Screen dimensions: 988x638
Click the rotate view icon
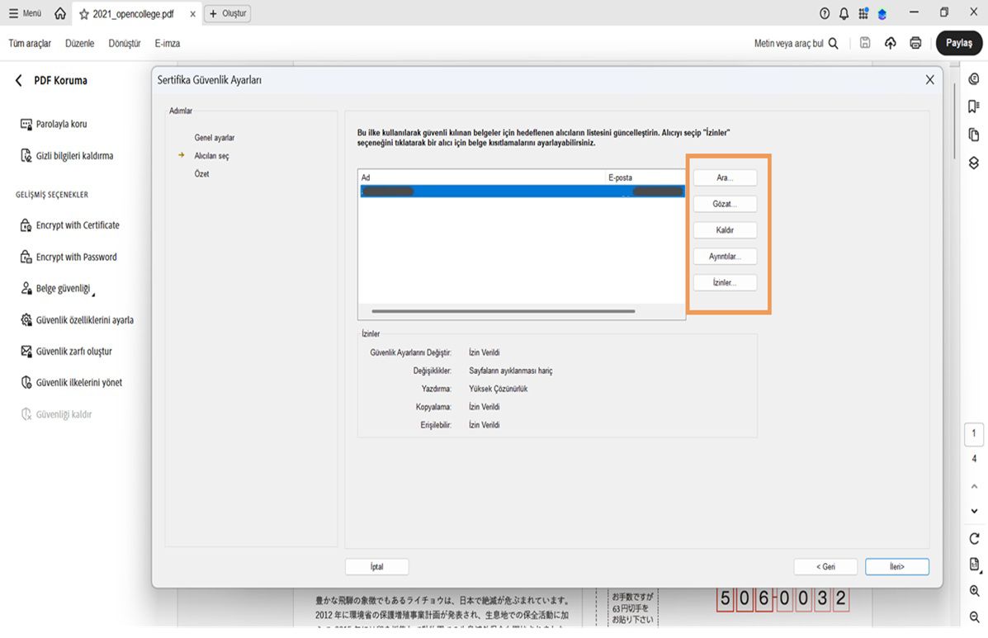(x=974, y=538)
